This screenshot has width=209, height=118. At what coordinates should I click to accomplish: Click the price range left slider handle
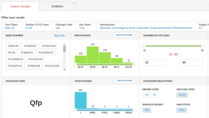pyautogui.click(x=75, y=64)
